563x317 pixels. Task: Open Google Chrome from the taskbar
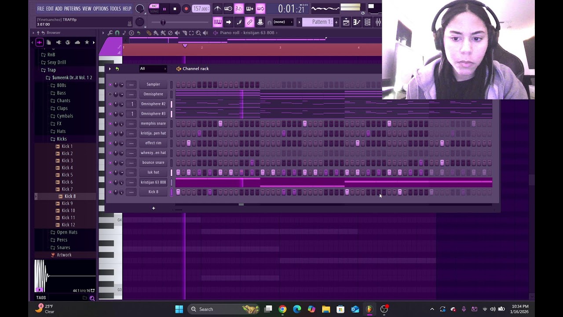click(x=282, y=309)
